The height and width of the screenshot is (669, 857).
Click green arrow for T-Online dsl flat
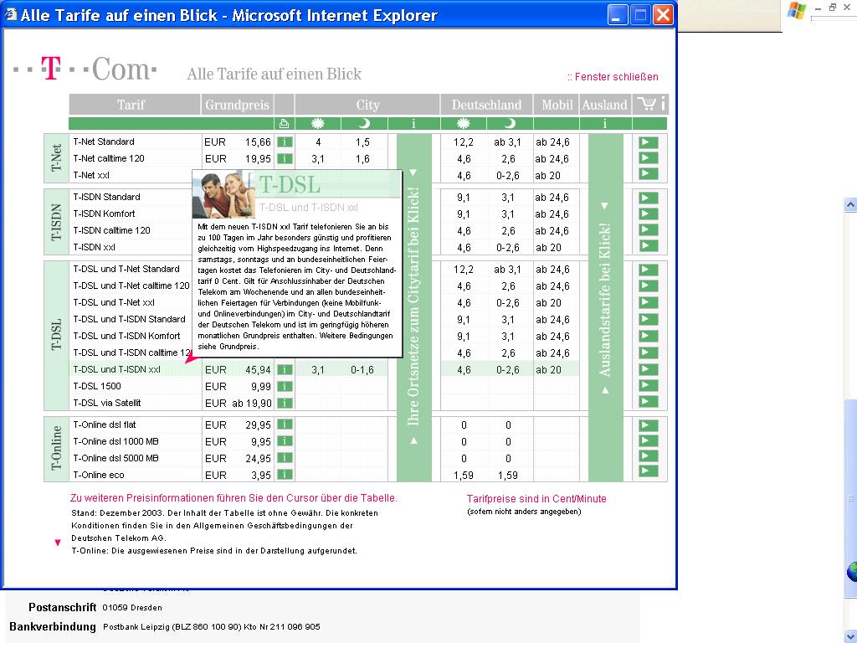[x=649, y=425]
